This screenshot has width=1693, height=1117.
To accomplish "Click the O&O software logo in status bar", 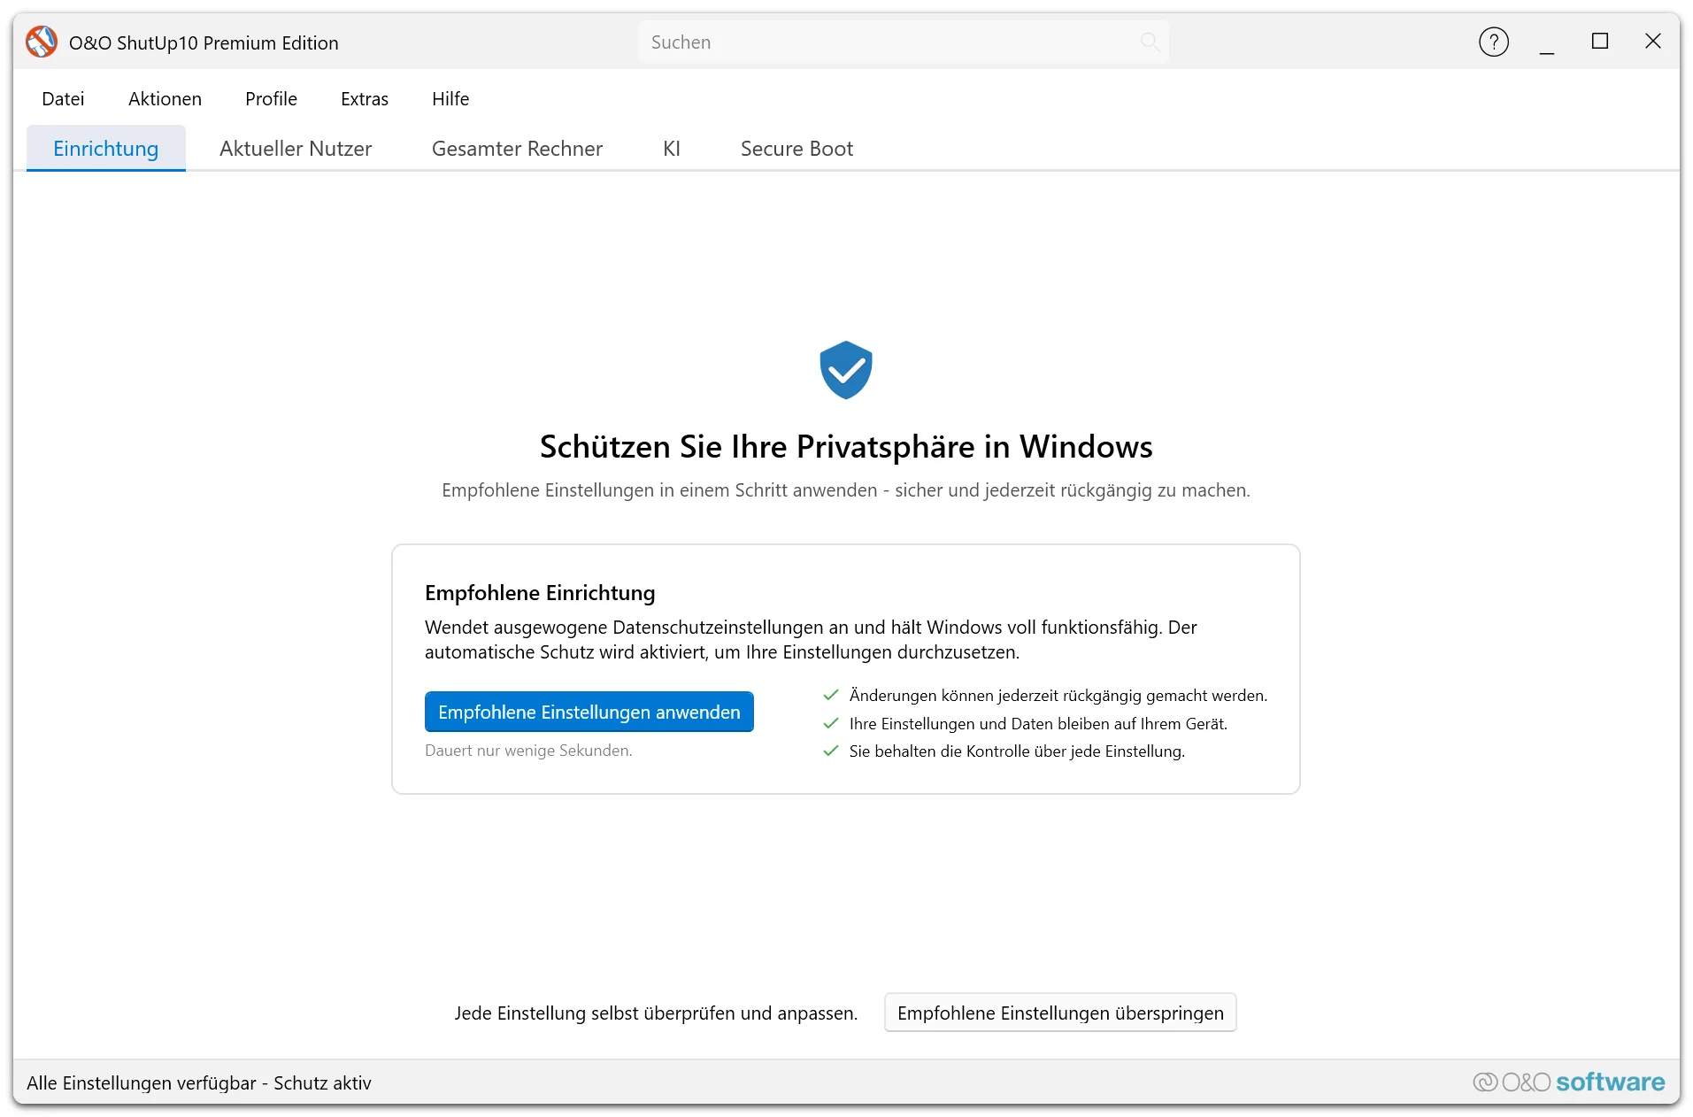I will click(x=1568, y=1082).
